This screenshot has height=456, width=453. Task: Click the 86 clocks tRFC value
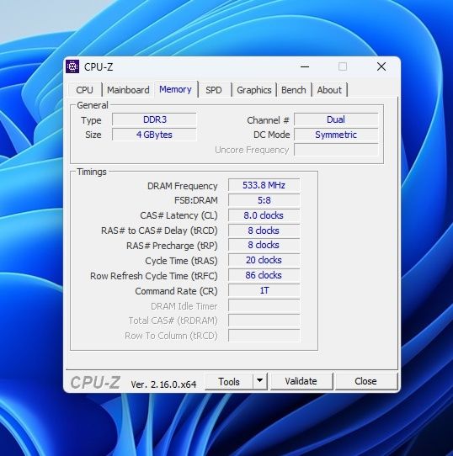tap(264, 275)
